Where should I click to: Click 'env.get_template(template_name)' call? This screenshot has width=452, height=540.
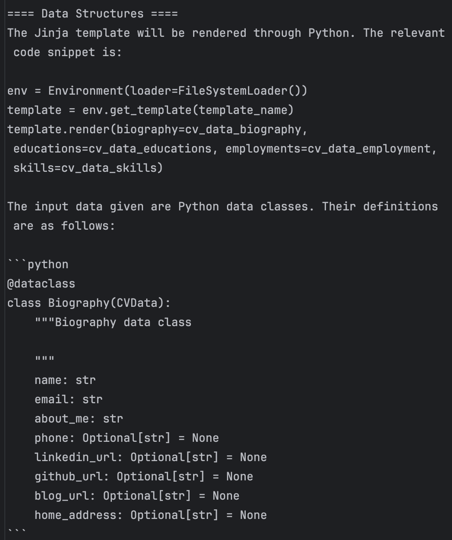(188, 110)
